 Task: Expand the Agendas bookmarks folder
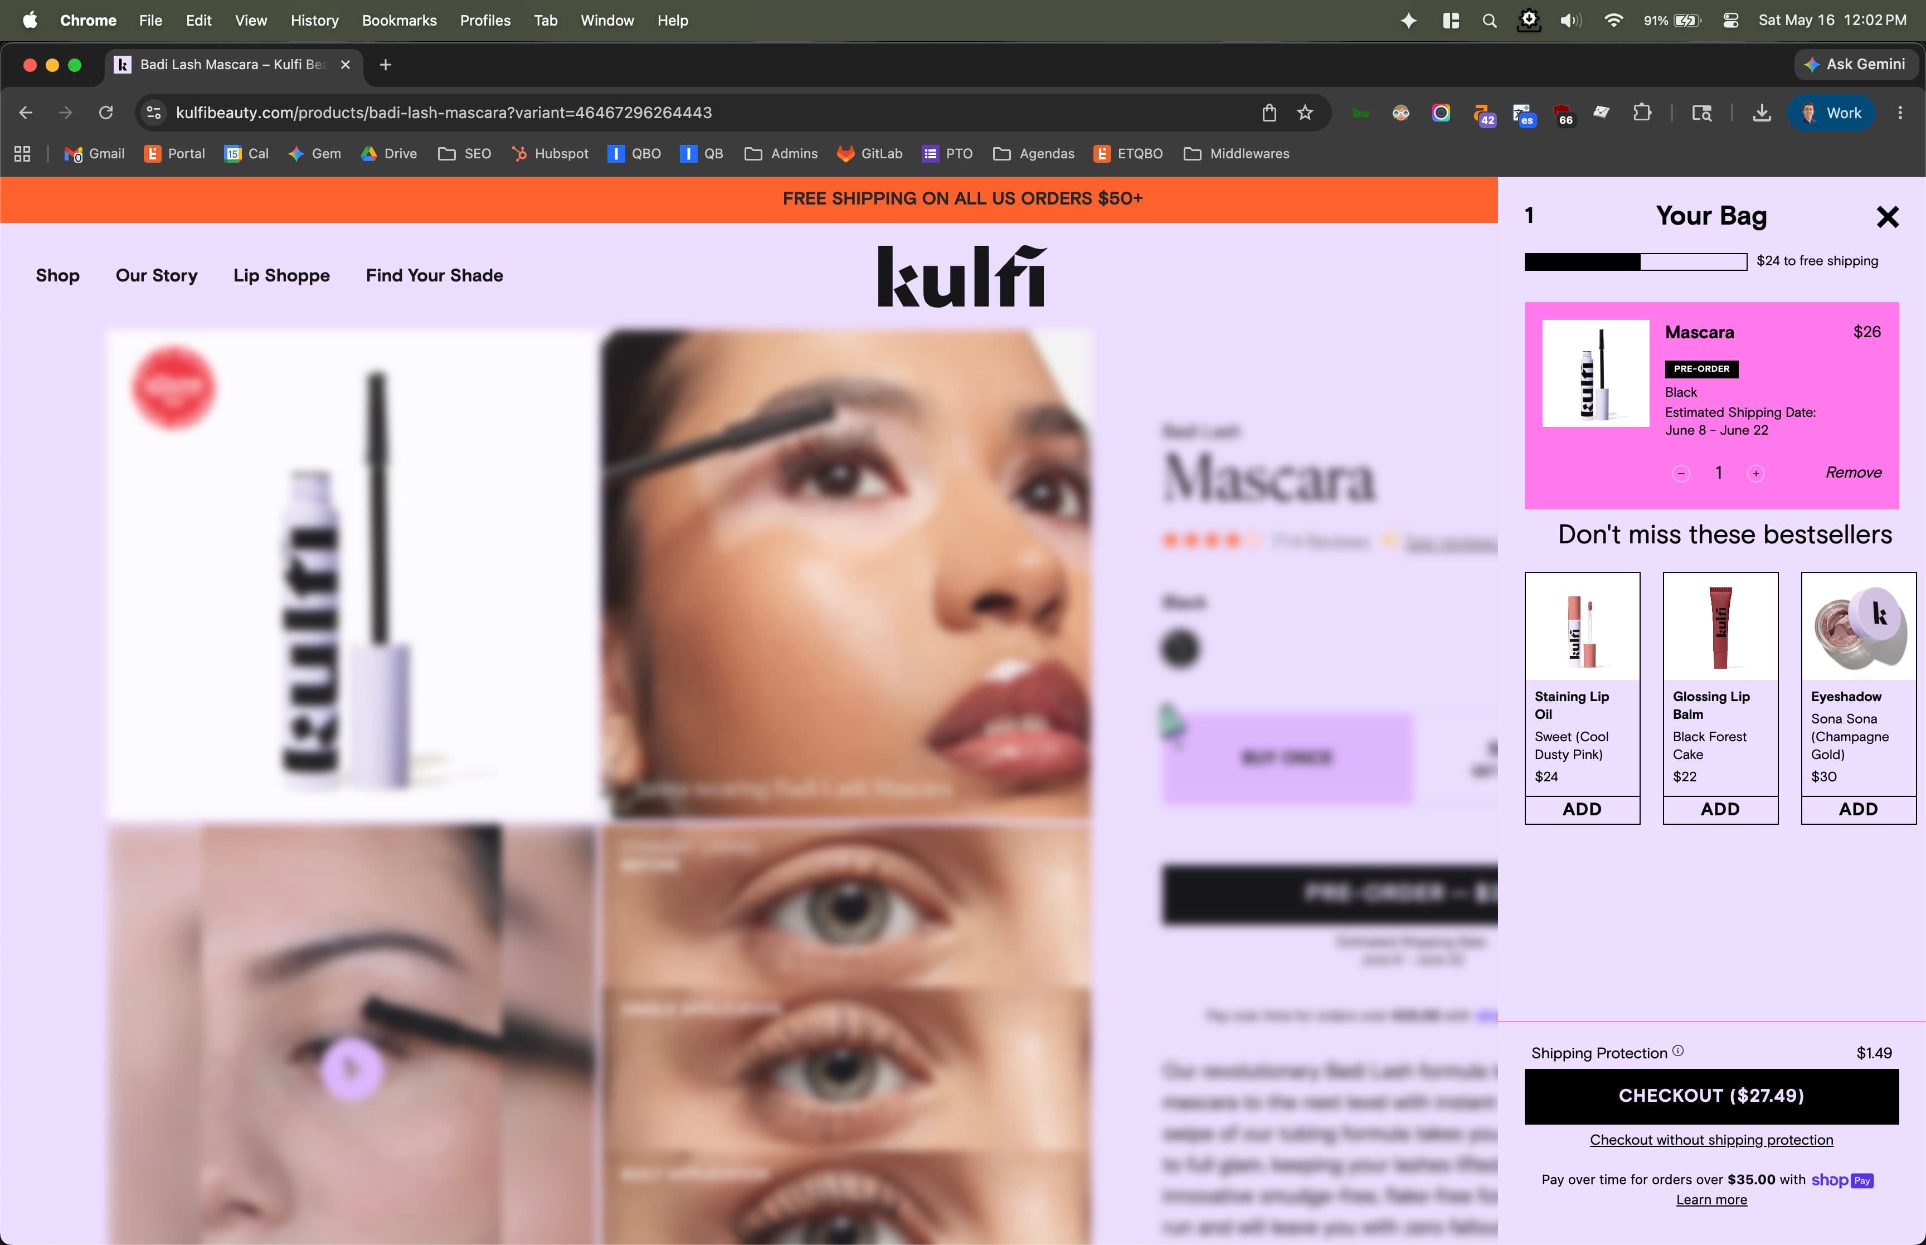click(x=1034, y=154)
